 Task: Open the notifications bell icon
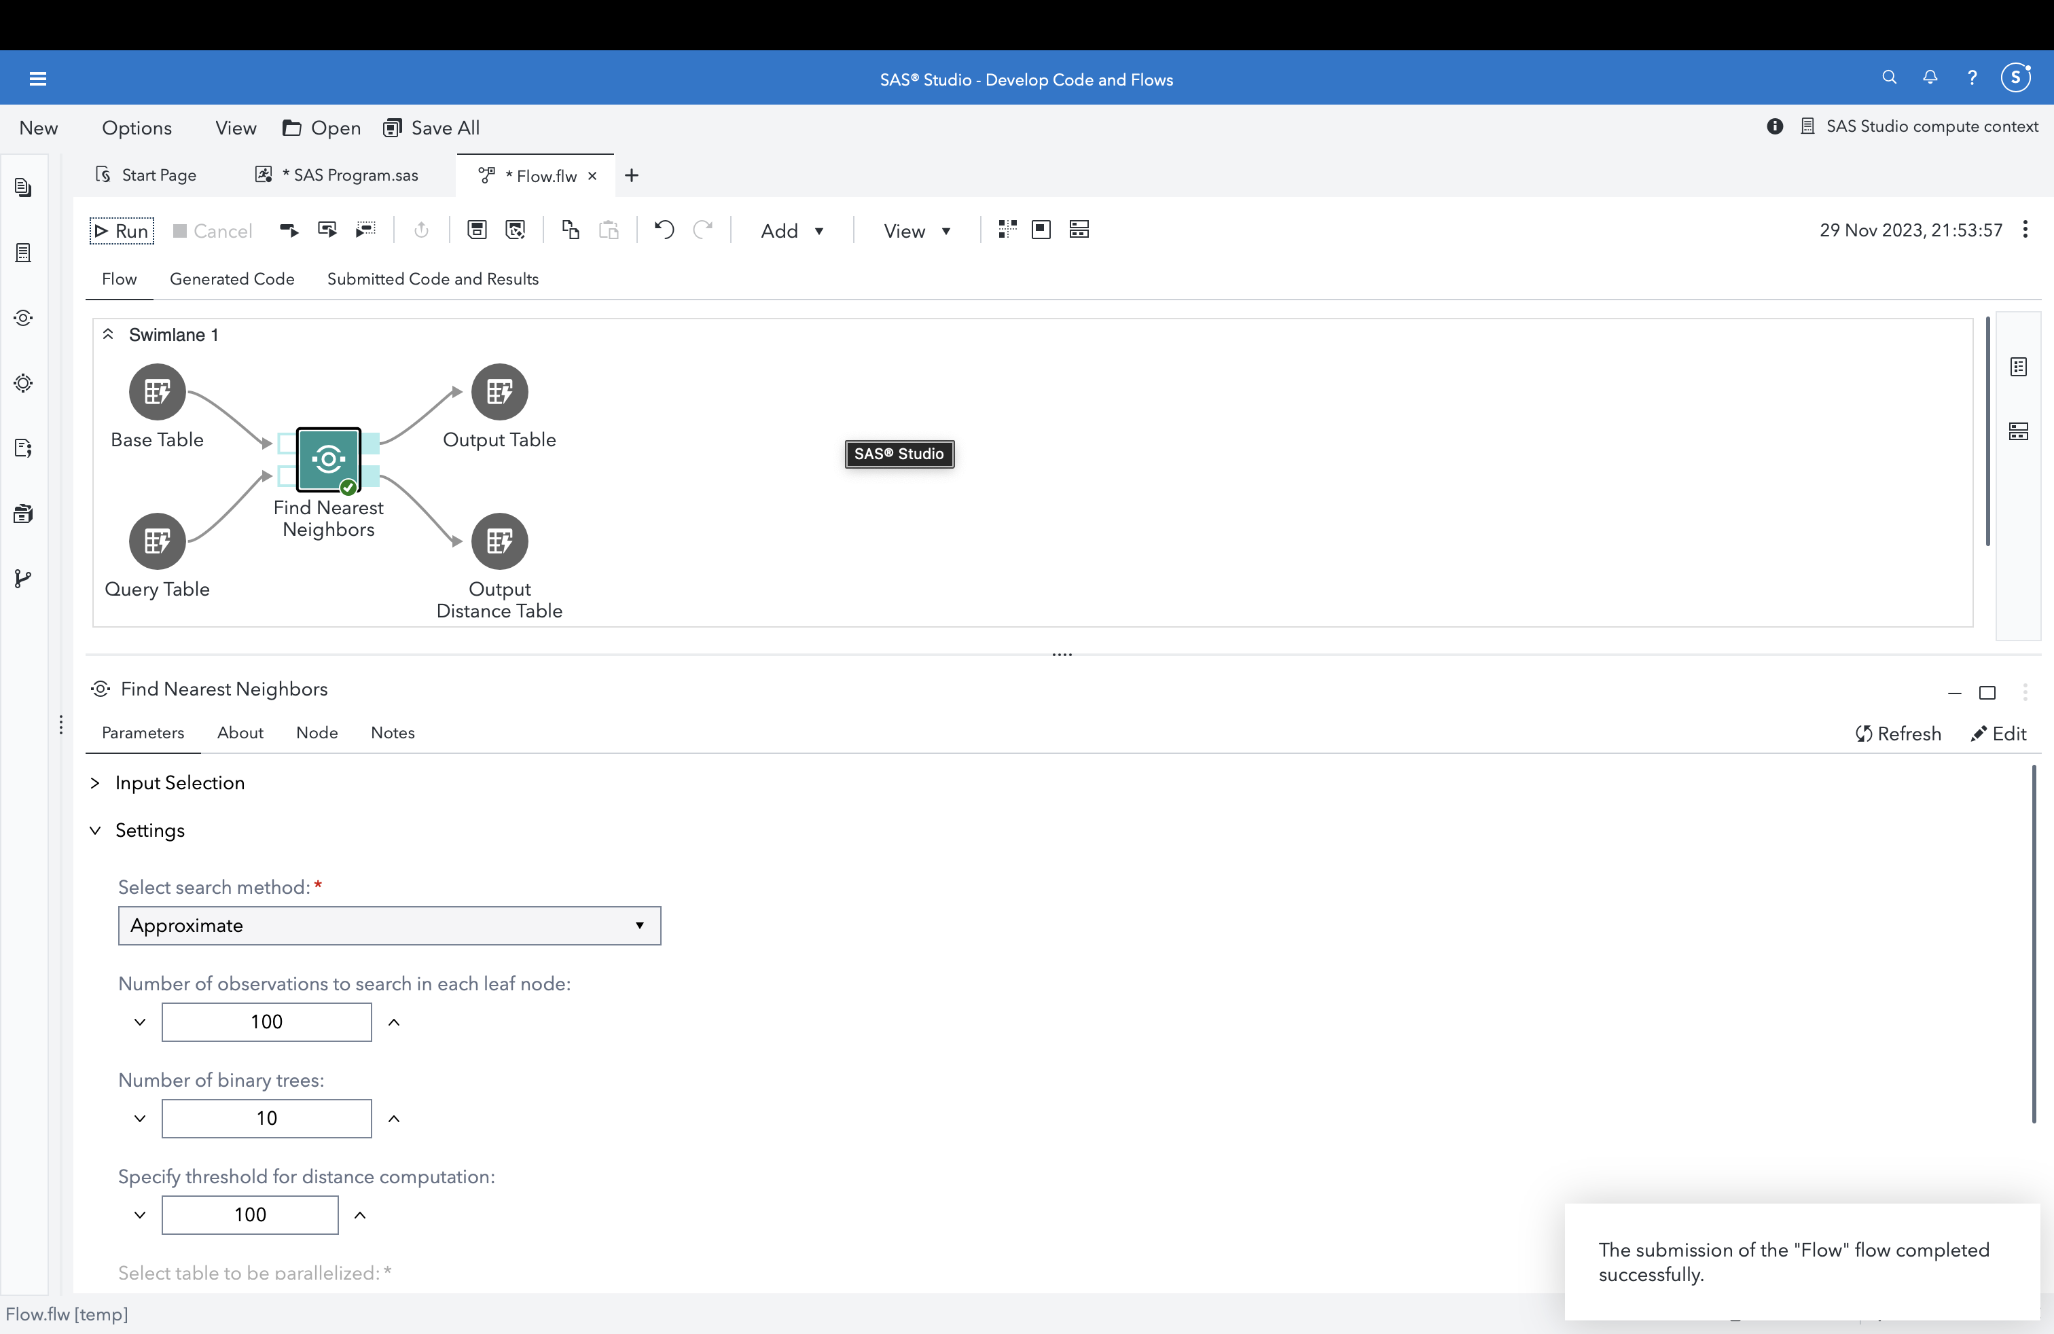click(x=1930, y=77)
